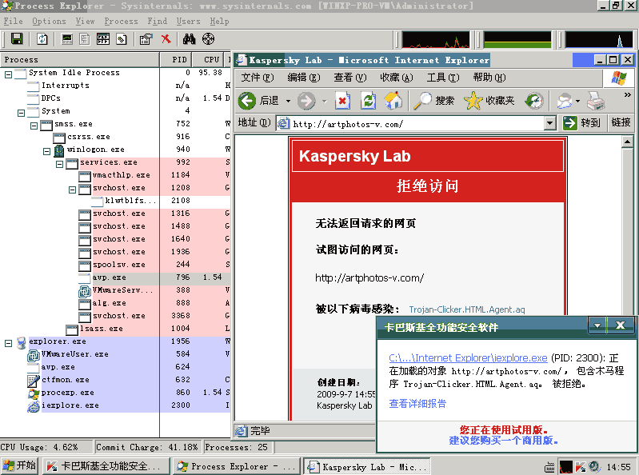This screenshot has height=475, width=639.
Task: Click the 转到 Go button
Action: click(x=581, y=123)
